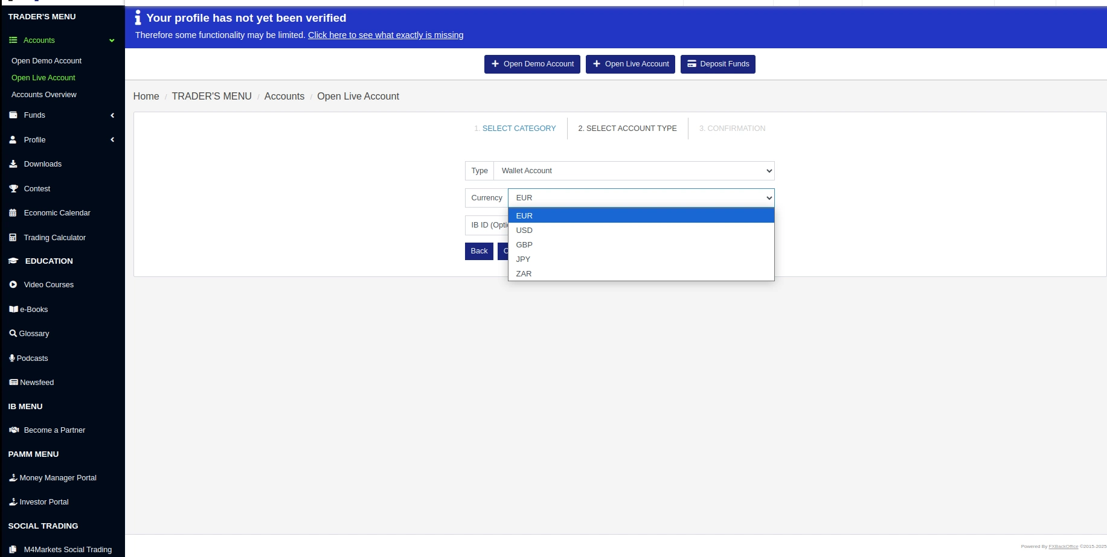Click the Back button
Image resolution: width=1107 pixels, height=557 pixels.
click(x=479, y=251)
